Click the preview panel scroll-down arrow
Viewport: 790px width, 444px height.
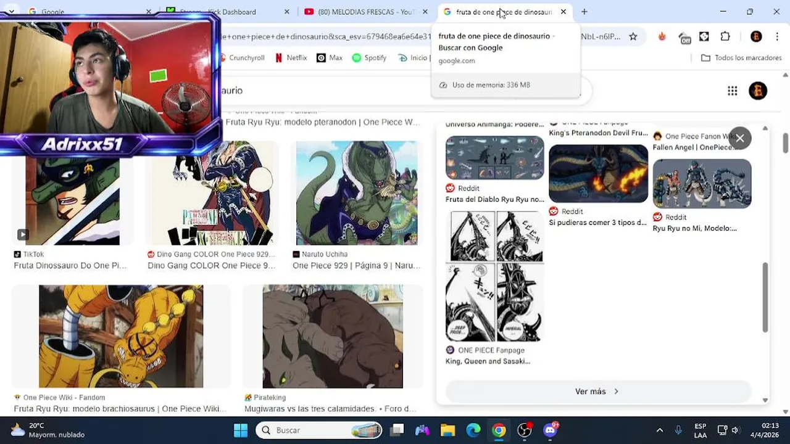765,400
